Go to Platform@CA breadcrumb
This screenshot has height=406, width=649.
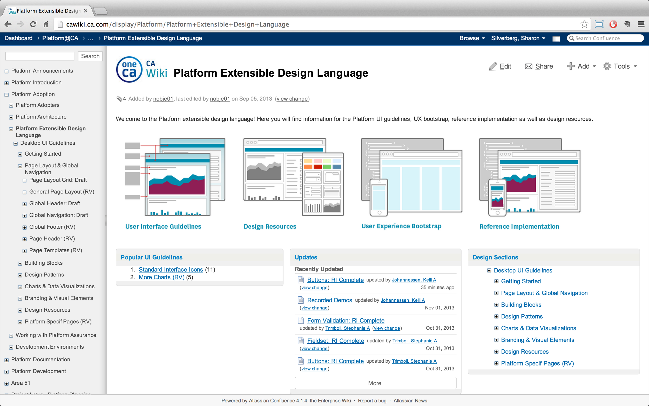(60, 38)
